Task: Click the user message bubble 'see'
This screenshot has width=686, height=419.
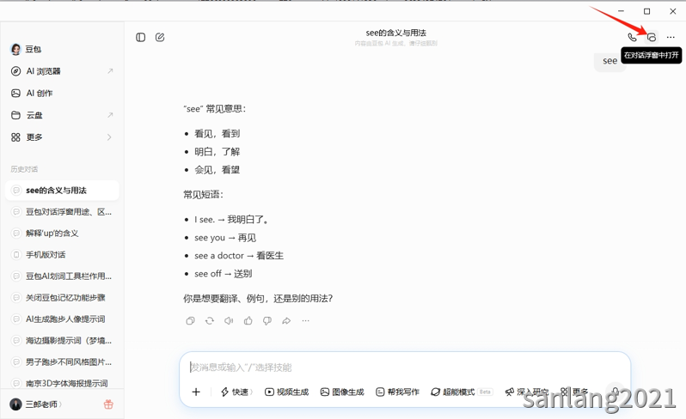Action: [609, 61]
